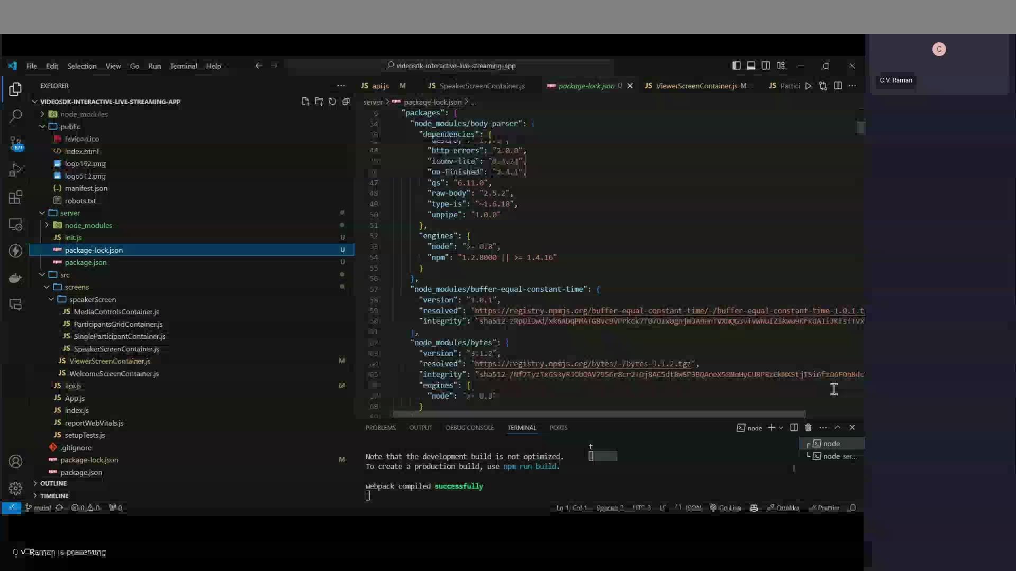1016x571 pixels.
Task: Open Thunder Client lightning icon
Action: pos(15,251)
